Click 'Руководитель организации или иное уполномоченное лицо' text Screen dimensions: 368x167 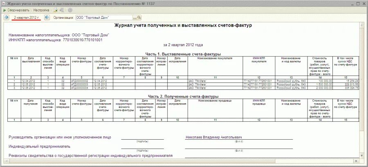(x=60, y=137)
